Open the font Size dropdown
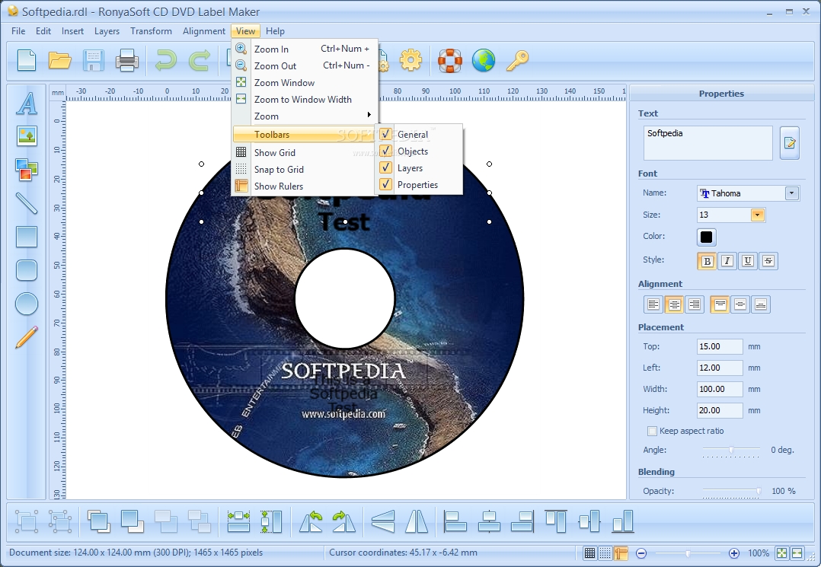Screen dimensions: 821x567 [758, 215]
